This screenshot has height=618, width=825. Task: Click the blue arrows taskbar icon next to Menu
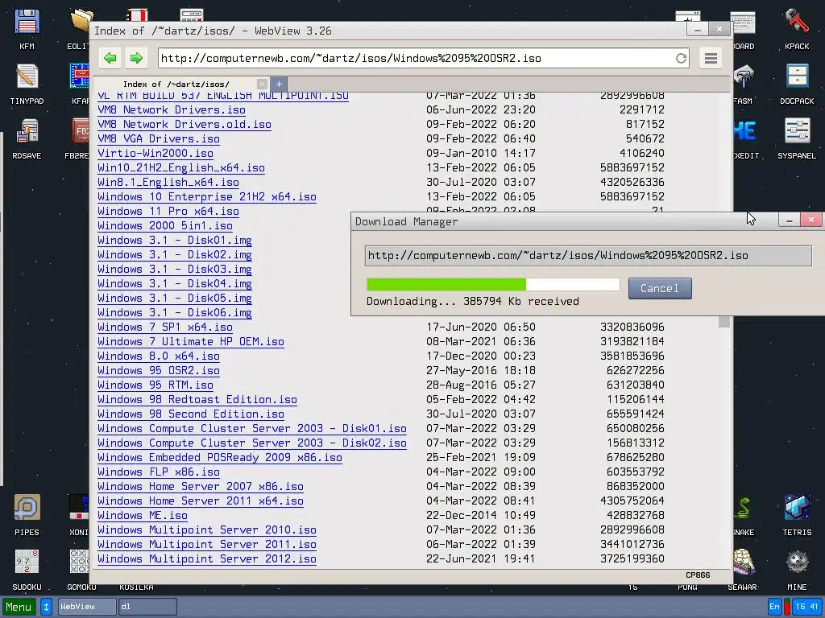(46, 607)
